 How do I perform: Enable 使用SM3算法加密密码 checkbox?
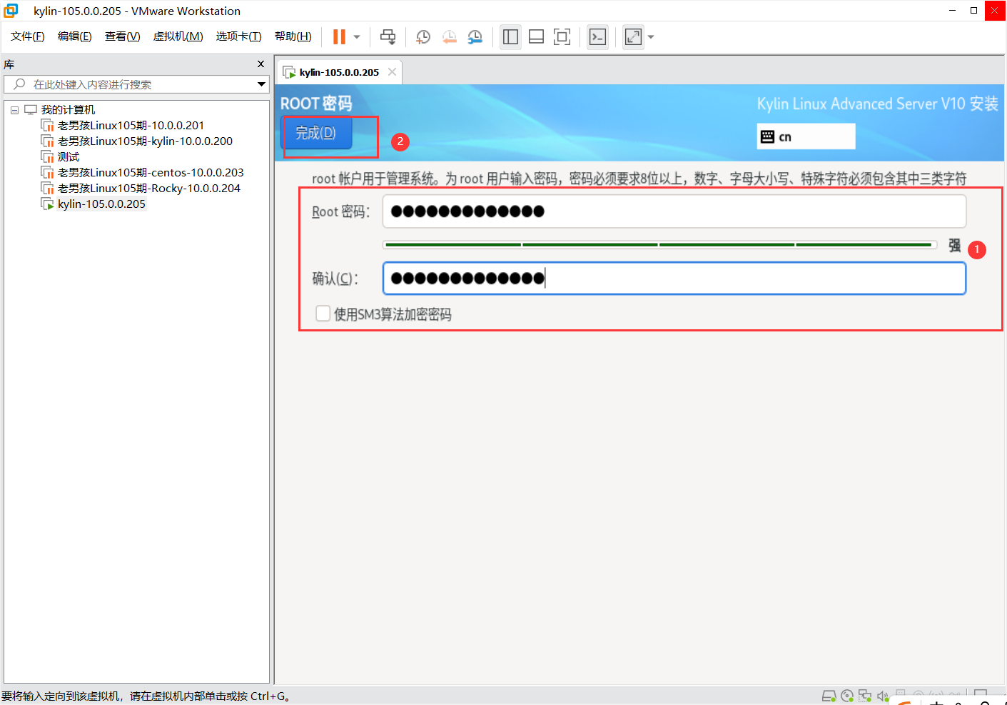tap(323, 314)
